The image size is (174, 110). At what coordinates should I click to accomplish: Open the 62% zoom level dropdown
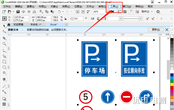pyautogui.click(x=108, y=12)
